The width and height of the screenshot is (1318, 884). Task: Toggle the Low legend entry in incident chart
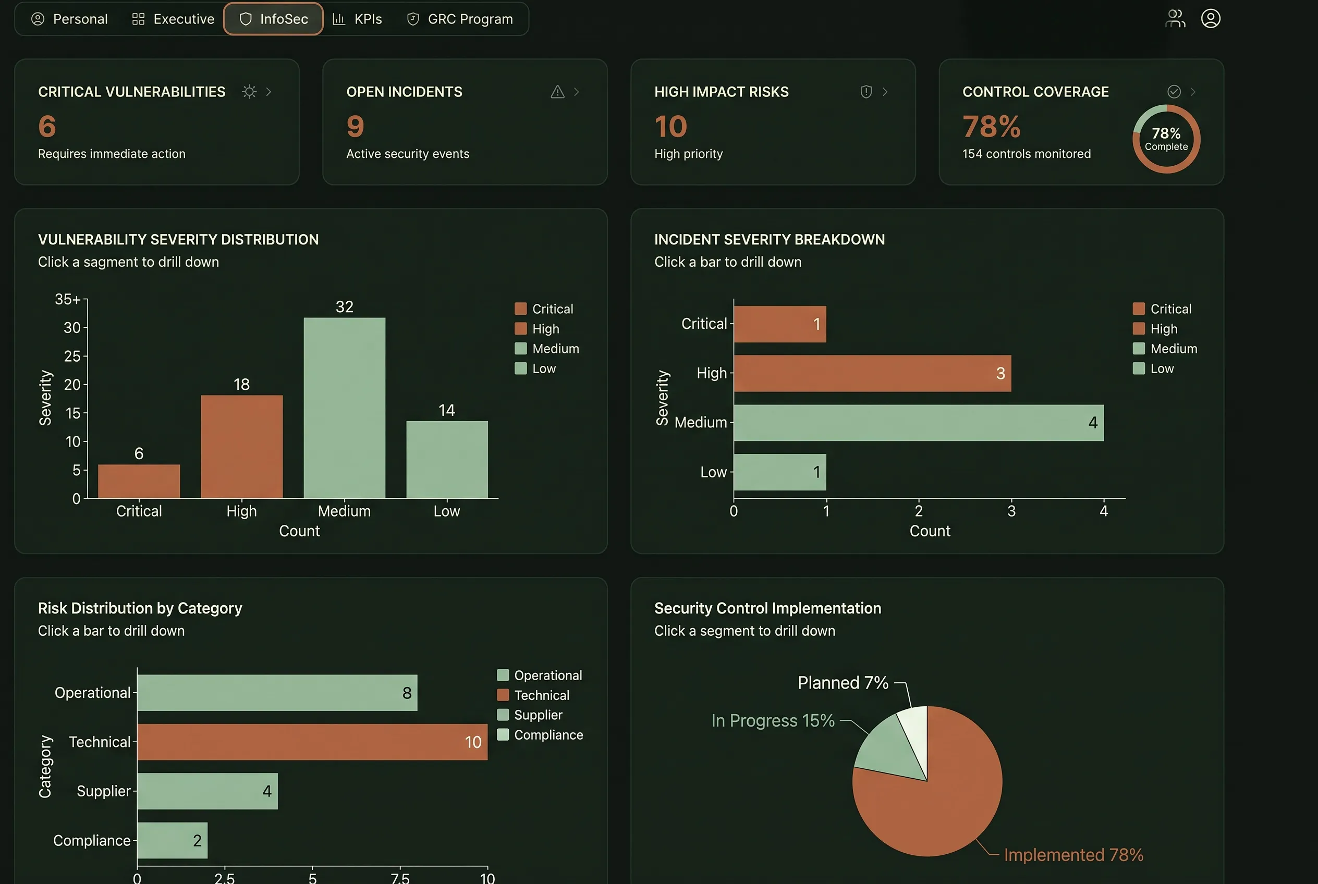[1153, 369]
